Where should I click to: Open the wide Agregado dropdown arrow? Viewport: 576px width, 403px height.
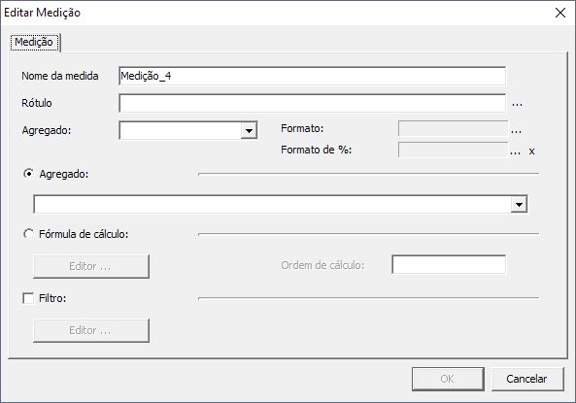(x=519, y=205)
